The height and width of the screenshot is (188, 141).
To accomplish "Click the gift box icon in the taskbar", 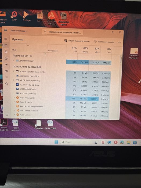I will [103, 142].
